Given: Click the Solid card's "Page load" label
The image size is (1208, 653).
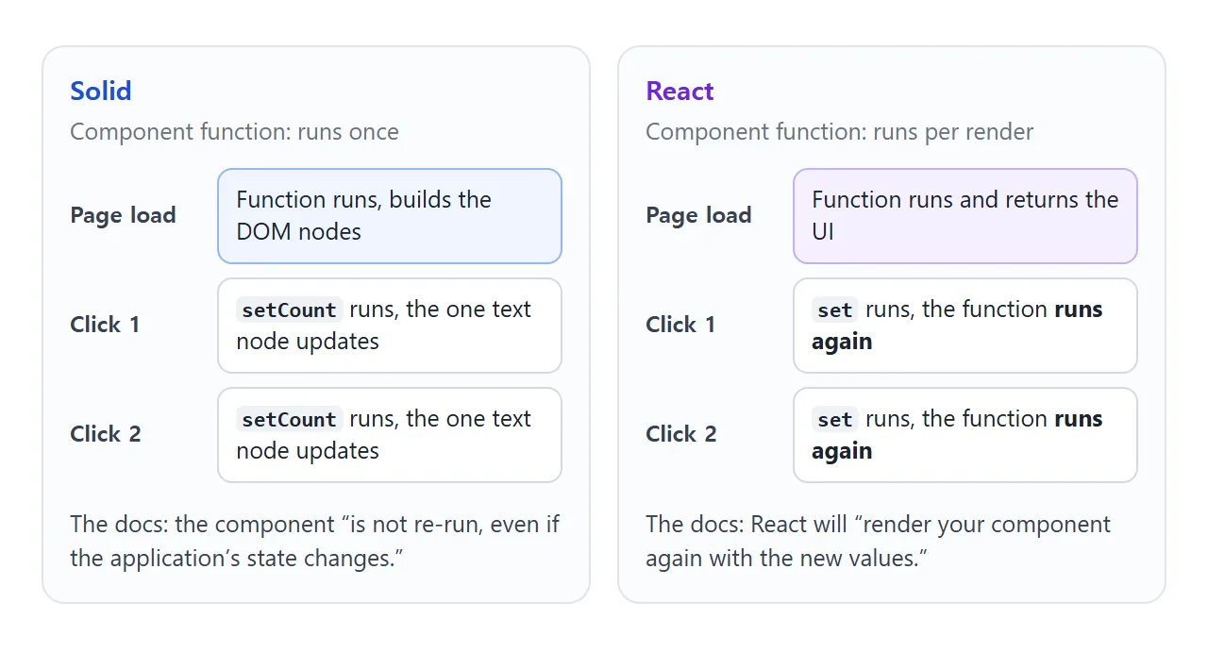Looking at the screenshot, I should point(123,215).
